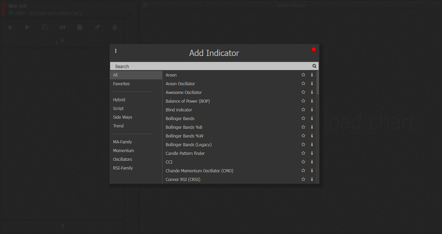Click the back arrow in bot toolbar
This screenshot has height=234, width=442.
(x=10, y=27)
